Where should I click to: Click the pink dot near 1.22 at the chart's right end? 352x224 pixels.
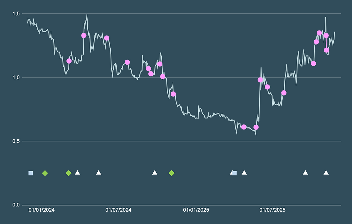(326, 50)
